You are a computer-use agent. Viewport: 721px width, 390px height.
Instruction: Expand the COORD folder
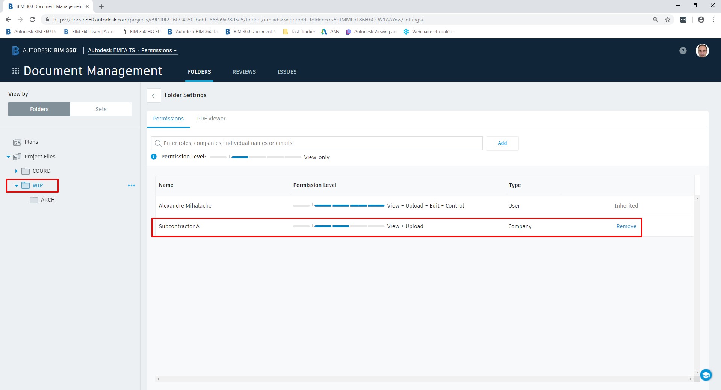16,171
